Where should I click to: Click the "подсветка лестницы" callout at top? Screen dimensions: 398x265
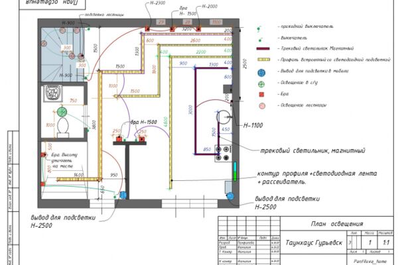click(x=104, y=15)
